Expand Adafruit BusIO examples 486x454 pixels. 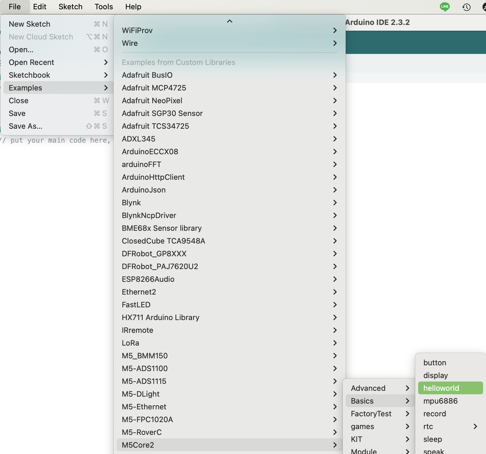229,75
